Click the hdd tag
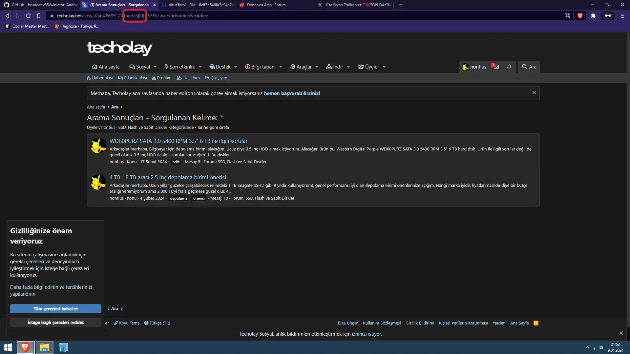The width and height of the screenshot is (630, 354). (x=176, y=162)
